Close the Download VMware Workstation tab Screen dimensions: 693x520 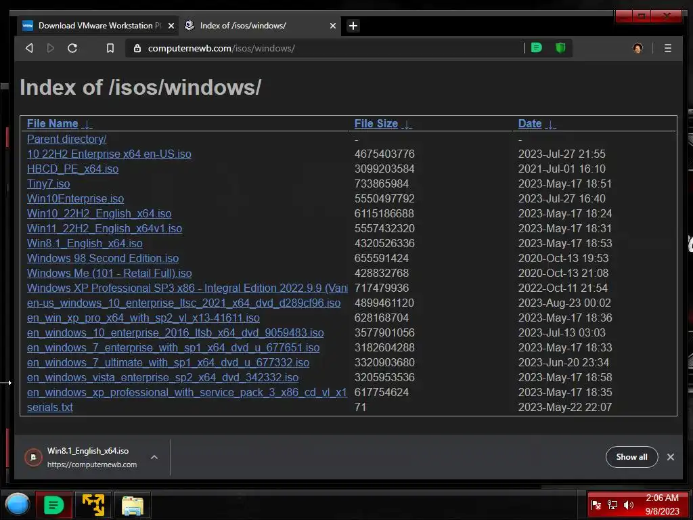pyautogui.click(x=171, y=26)
